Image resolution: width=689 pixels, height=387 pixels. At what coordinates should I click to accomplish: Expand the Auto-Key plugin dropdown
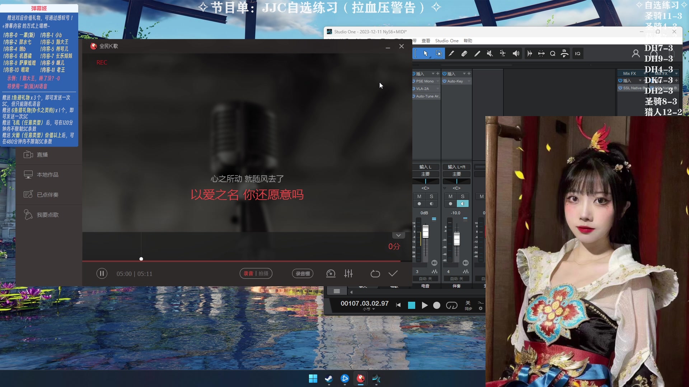coord(469,81)
